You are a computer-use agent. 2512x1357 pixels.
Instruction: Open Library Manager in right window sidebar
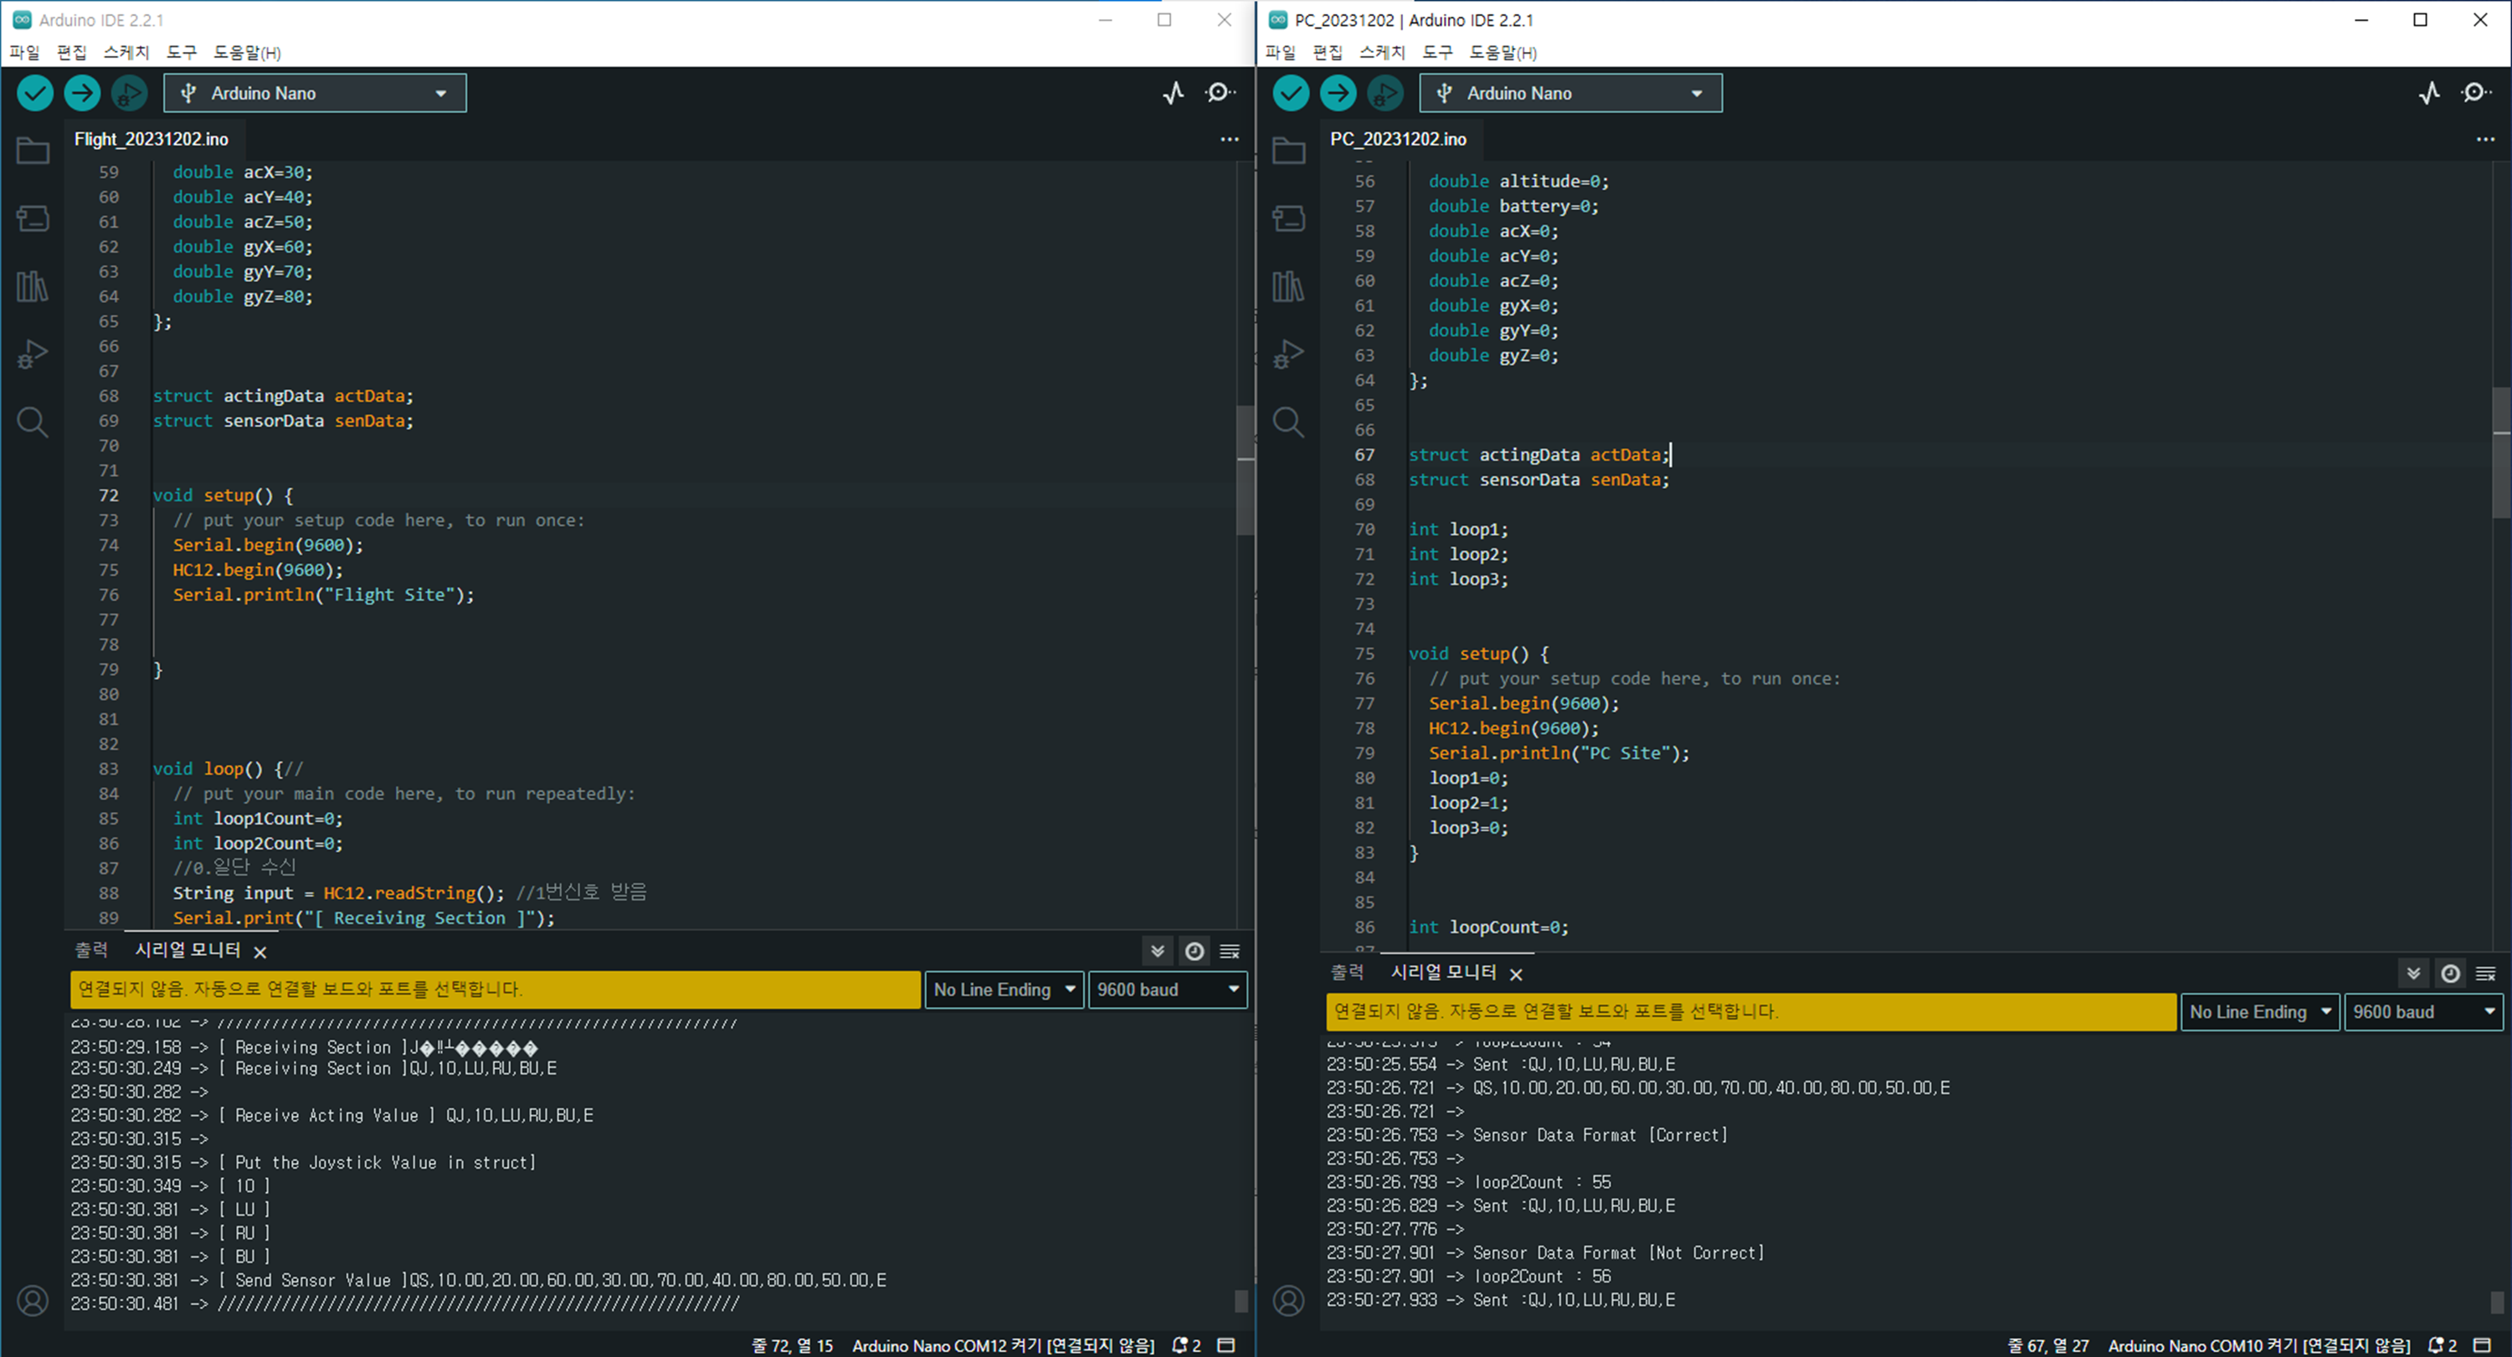point(1288,285)
